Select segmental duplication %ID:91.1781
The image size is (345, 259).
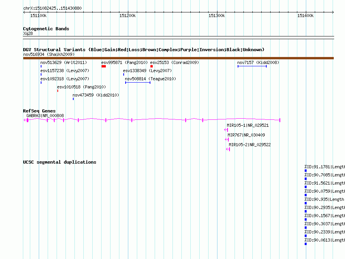[x=325, y=167]
